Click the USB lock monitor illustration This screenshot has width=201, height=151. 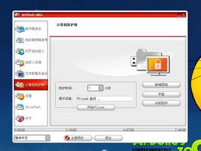tap(150, 62)
